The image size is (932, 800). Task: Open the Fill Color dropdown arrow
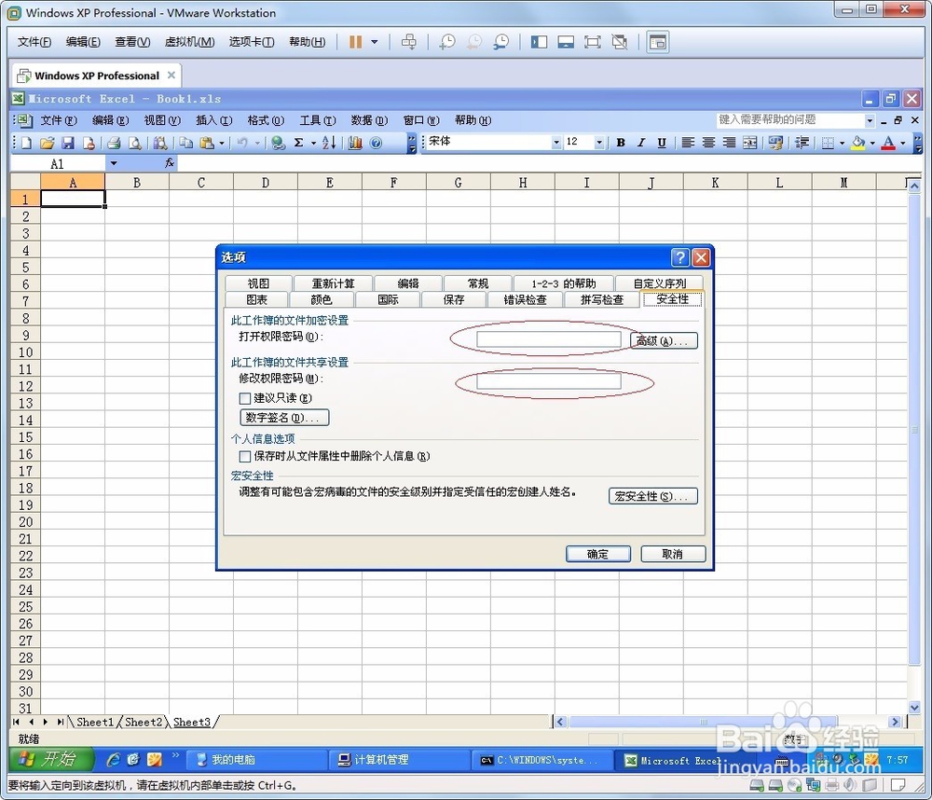tap(872, 144)
